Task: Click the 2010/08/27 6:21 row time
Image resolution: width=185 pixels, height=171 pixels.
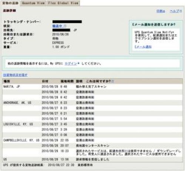Action: coord(64,113)
